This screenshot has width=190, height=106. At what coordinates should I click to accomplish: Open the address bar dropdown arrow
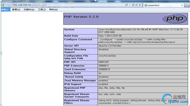click(130, 5)
